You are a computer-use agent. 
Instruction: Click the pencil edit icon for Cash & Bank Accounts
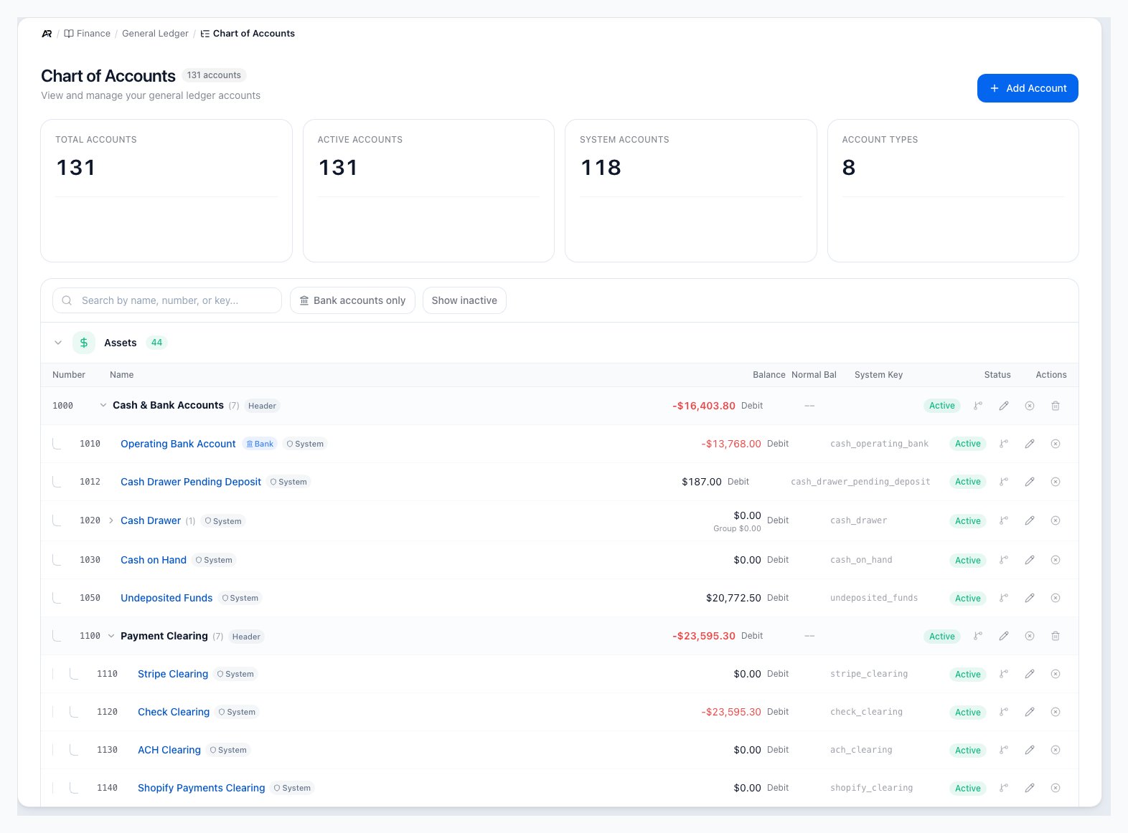[1004, 406]
